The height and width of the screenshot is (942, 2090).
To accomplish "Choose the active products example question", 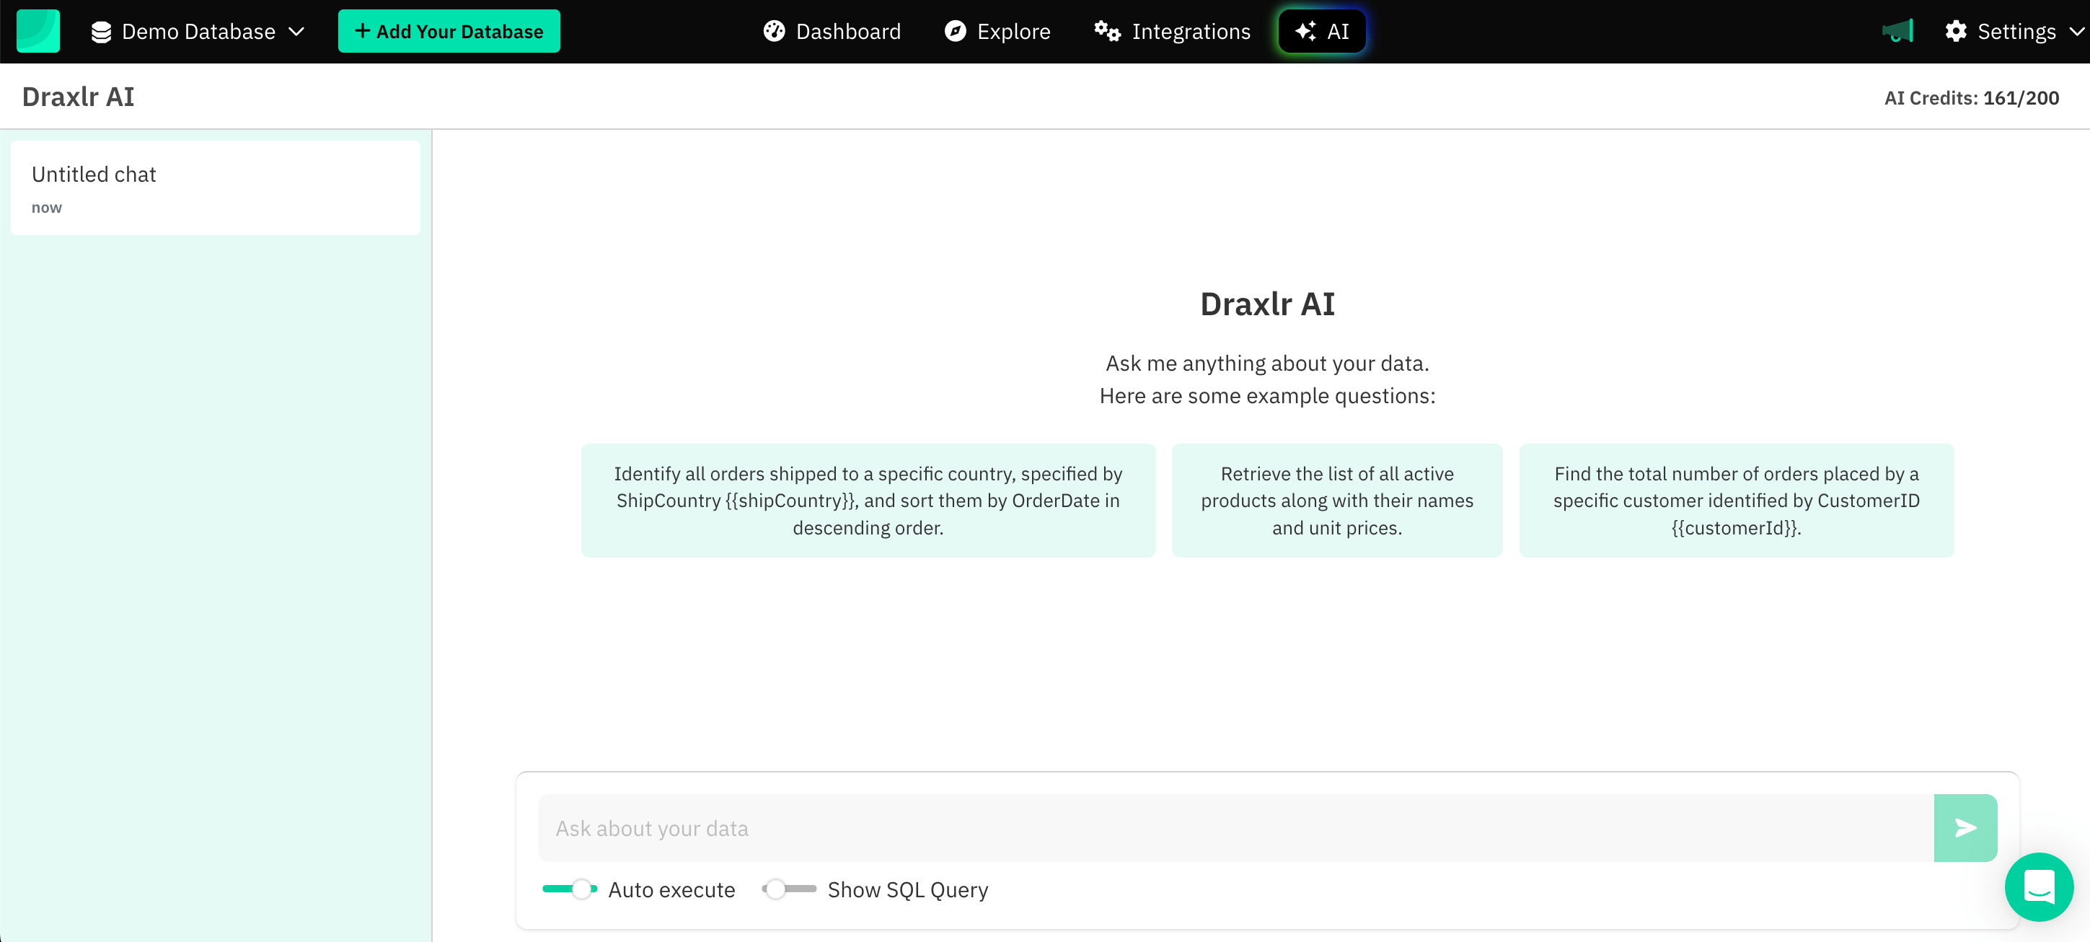I will (1336, 501).
